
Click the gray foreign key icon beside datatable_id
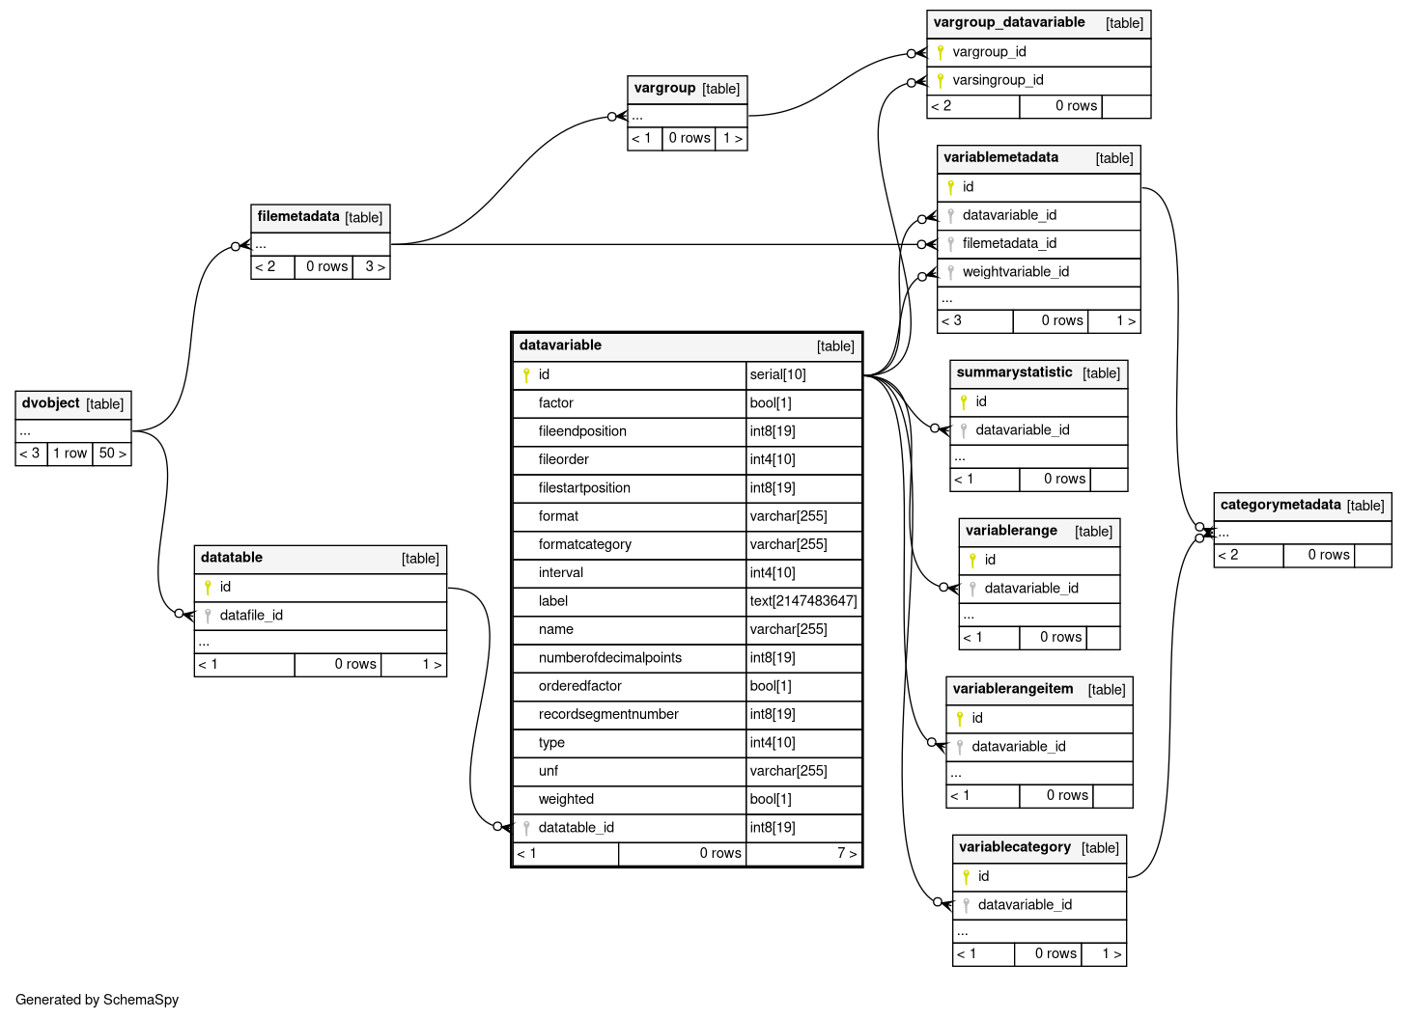coord(526,828)
